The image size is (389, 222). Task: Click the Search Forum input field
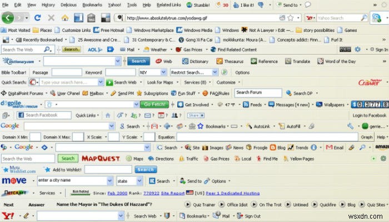click(x=258, y=93)
